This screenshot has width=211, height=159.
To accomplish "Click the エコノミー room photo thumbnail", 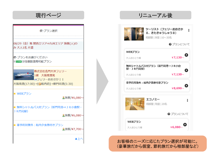I will [135, 104].
